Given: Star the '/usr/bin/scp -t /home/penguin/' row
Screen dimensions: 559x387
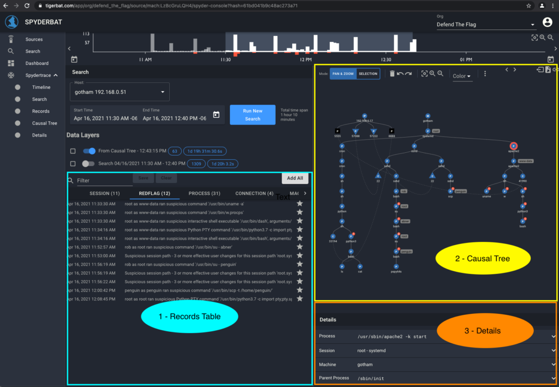Looking at the screenshot, I should [x=300, y=290].
